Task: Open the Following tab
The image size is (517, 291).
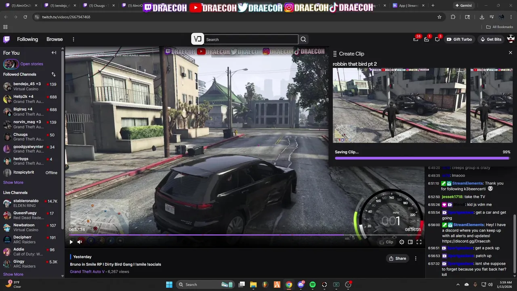Action: [x=27, y=39]
